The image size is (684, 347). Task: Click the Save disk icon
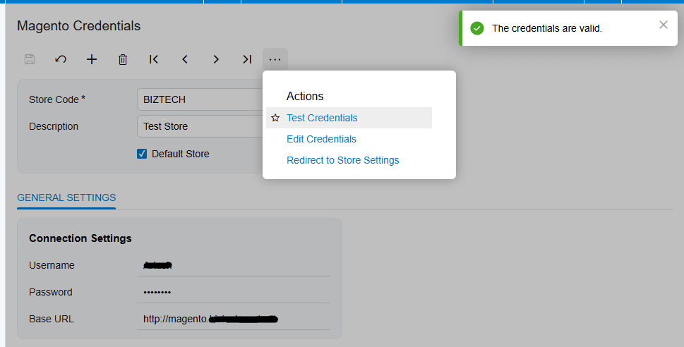click(30, 59)
